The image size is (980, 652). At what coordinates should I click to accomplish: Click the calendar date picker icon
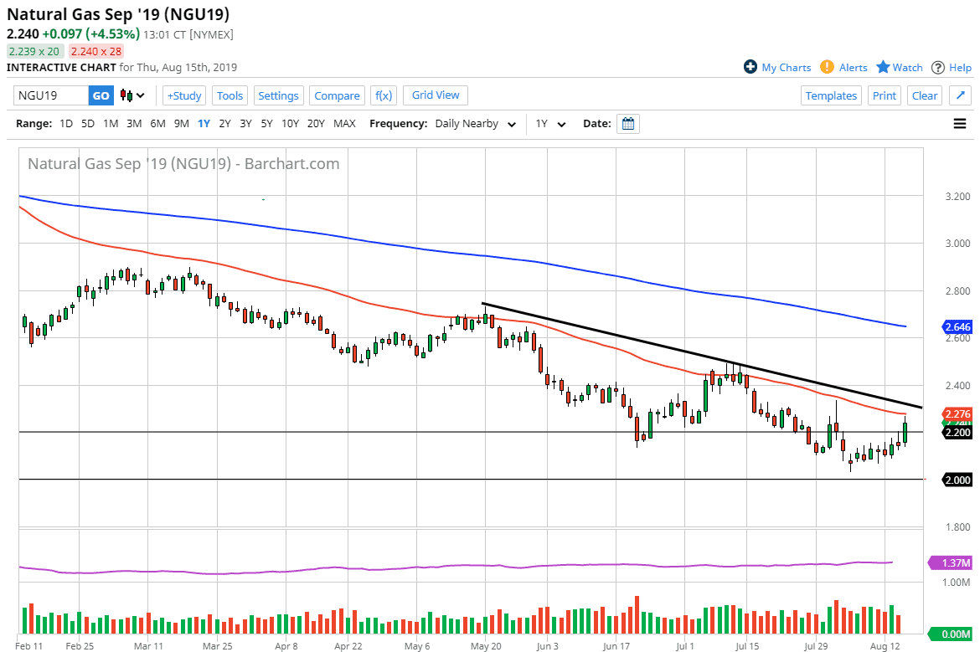point(628,124)
